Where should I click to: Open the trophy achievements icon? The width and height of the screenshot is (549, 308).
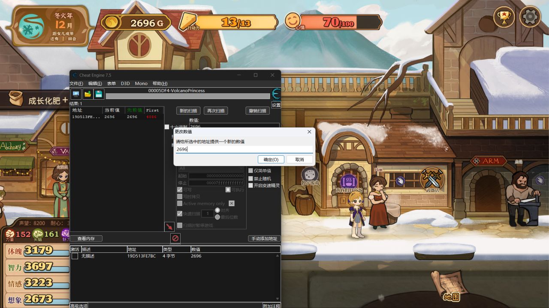tap(504, 17)
